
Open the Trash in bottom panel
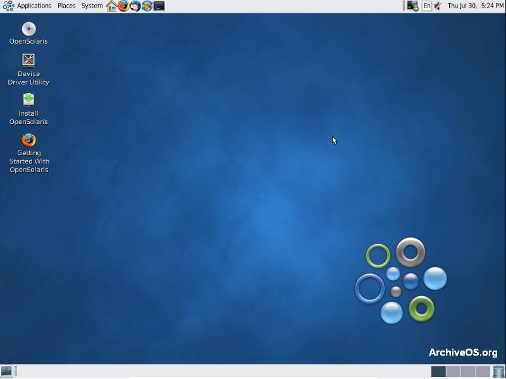tap(498, 371)
